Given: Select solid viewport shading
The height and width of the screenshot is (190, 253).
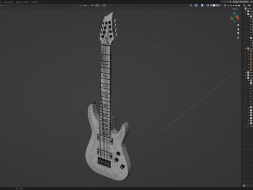Looking at the screenshot, I should coord(214,5).
